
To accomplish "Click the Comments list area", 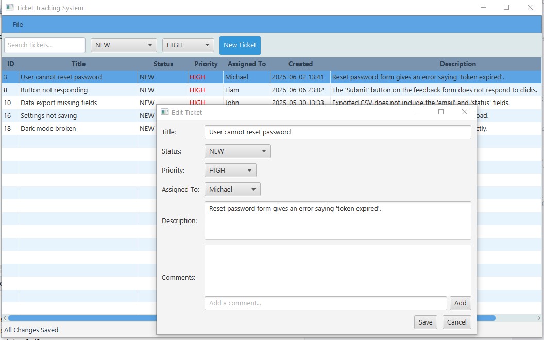I will click(x=338, y=270).
